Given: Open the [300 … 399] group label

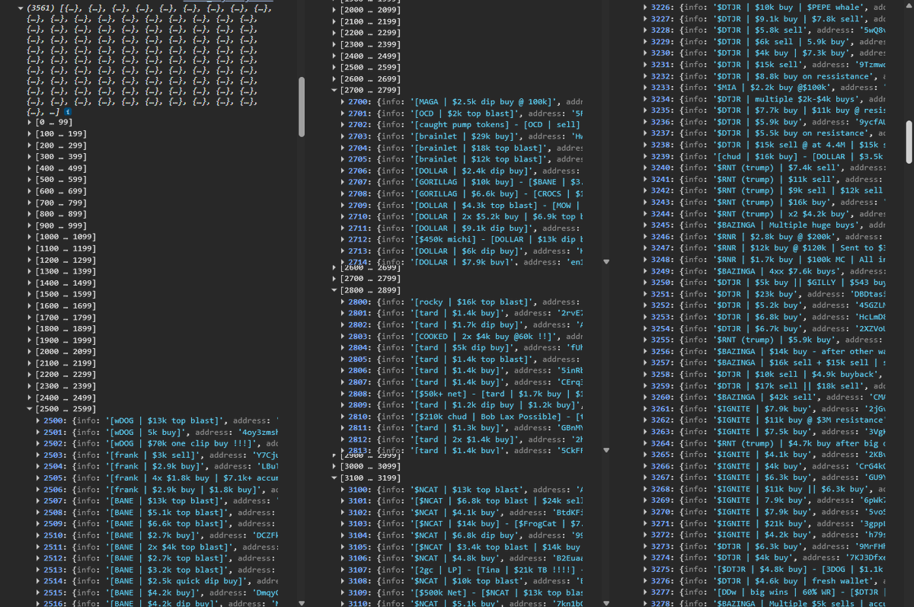Looking at the screenshot, I should point(61,157).
